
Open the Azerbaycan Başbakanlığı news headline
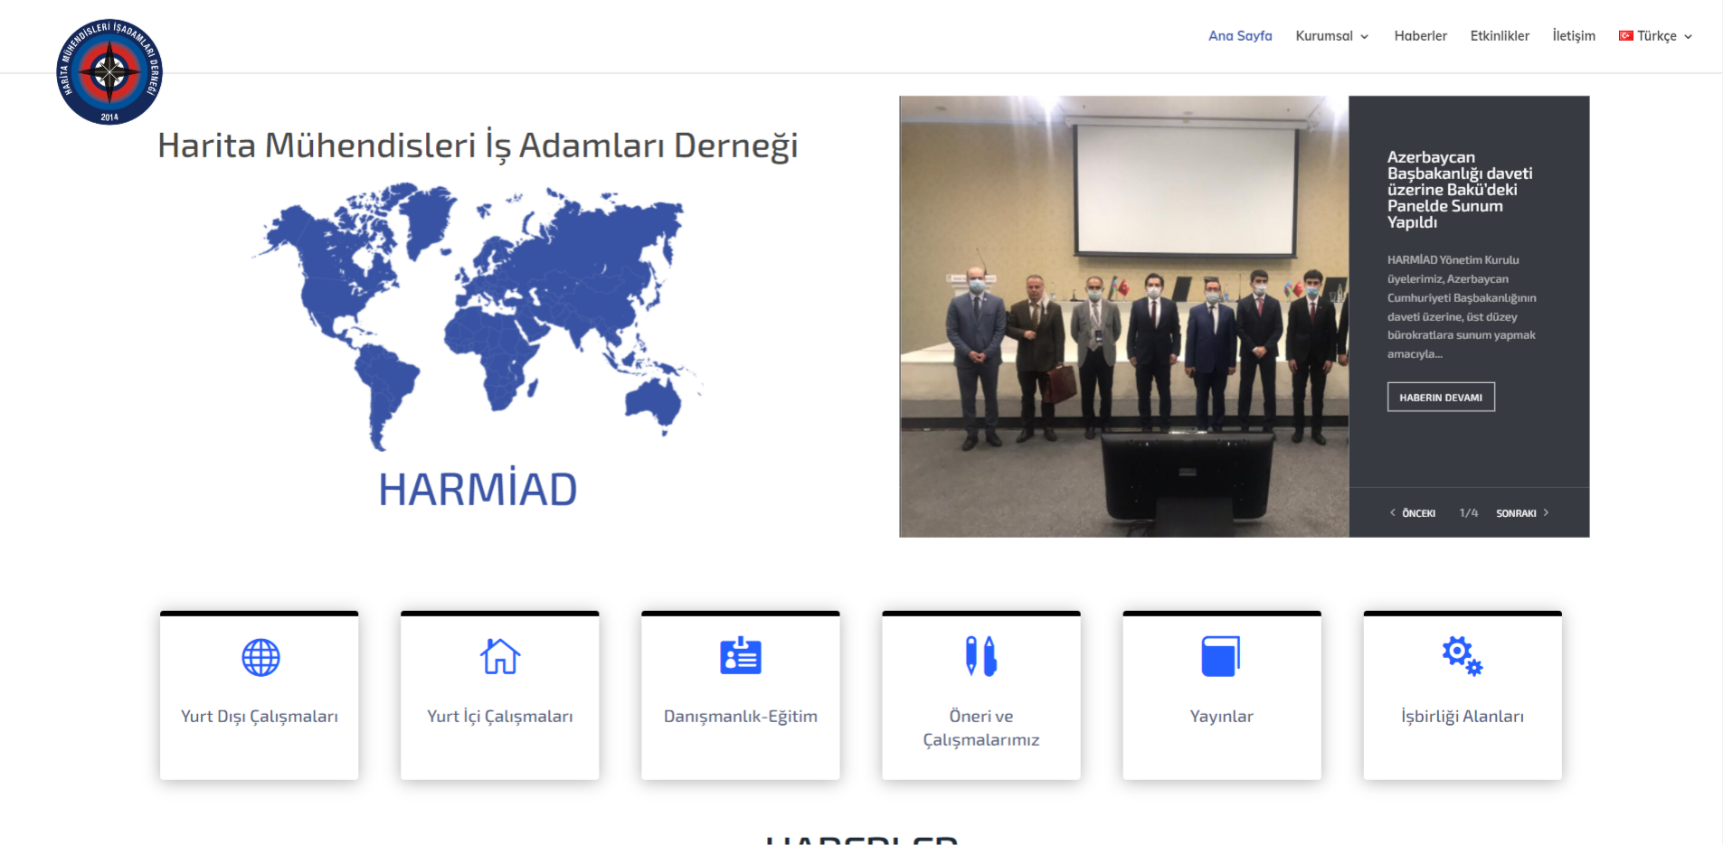[1459, 190]
